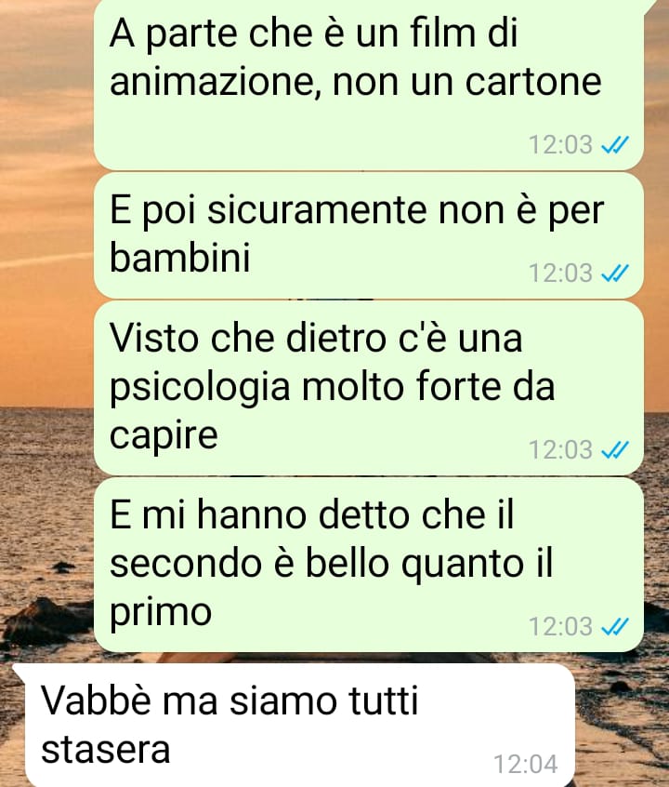Click the sunset sky wallpaper left of bubbles

click(46, 201)
